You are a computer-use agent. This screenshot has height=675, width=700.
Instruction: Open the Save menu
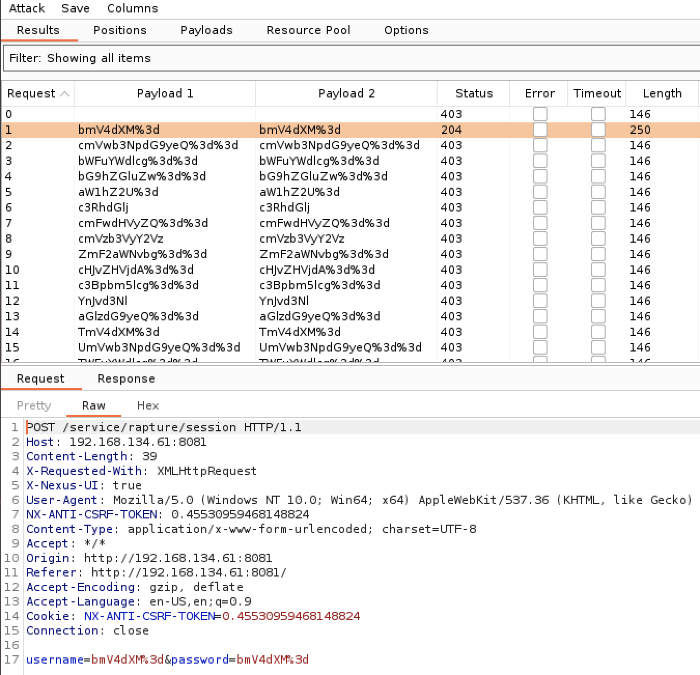(75, 8)
